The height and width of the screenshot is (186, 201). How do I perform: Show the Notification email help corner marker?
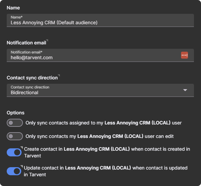pos(47,40)
